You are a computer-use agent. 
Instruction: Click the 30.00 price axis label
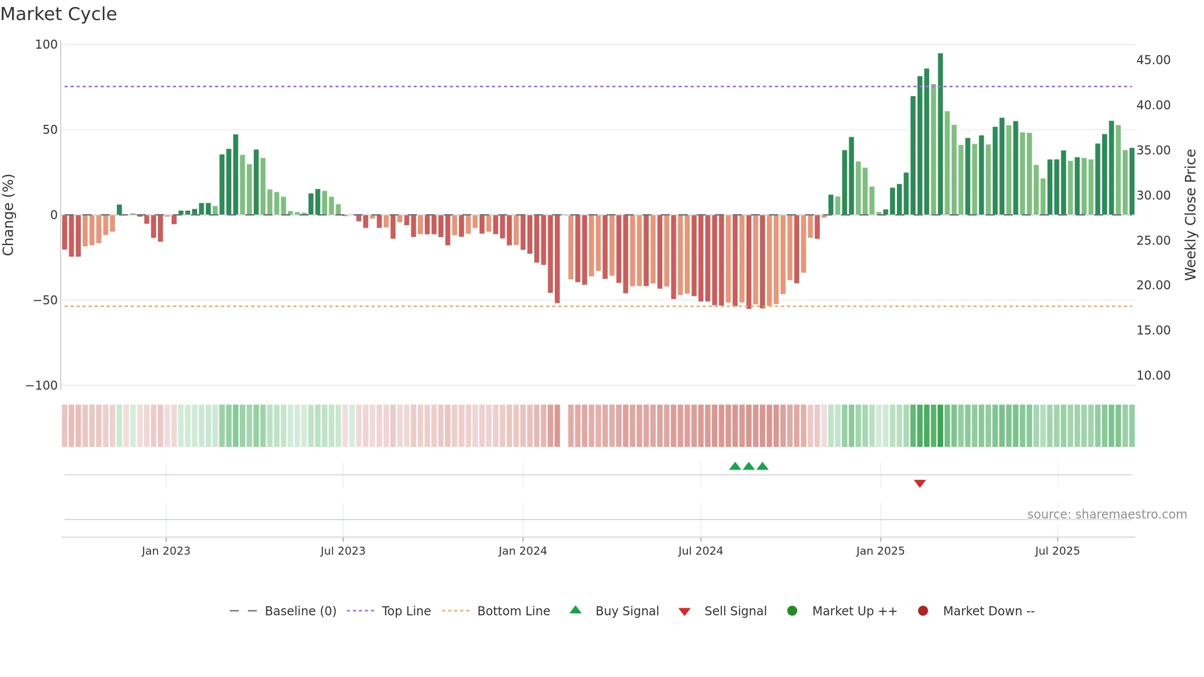pos(1153,196)
